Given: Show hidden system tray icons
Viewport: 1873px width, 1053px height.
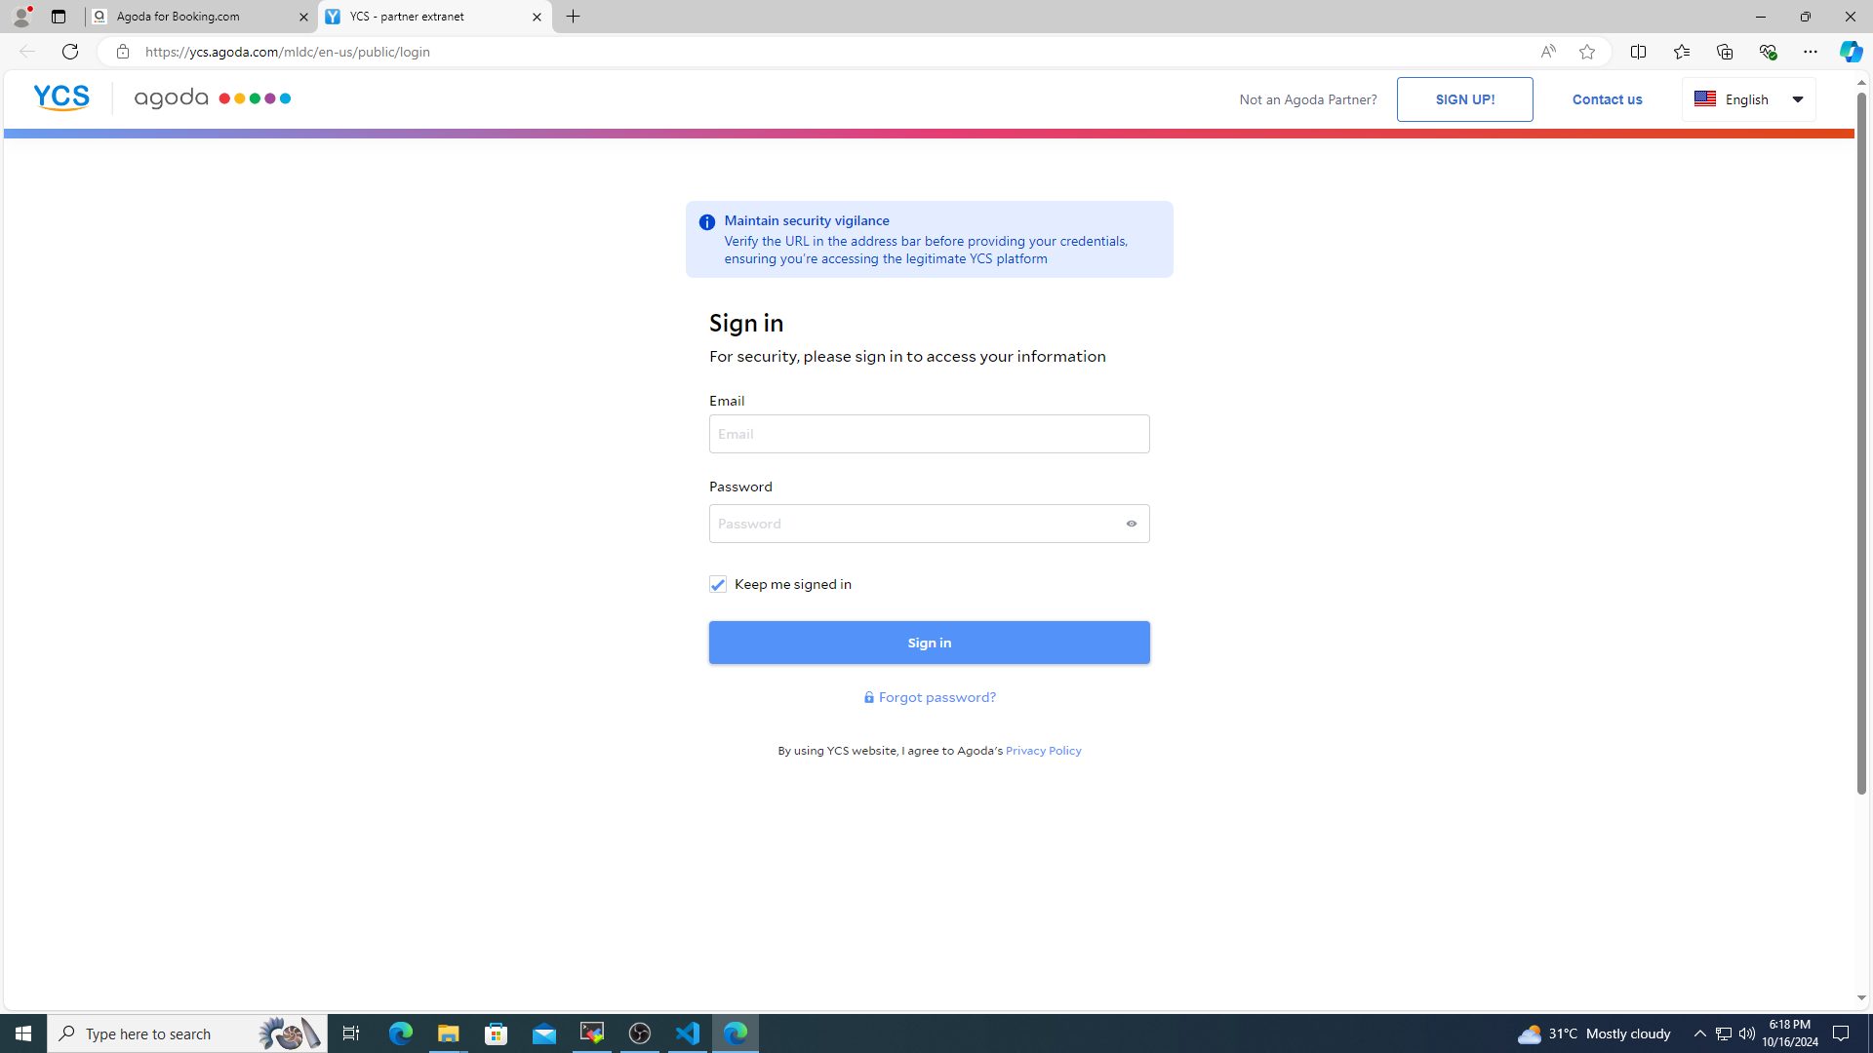Looking at the screenshot, I should click(x=1699, y=1033).
